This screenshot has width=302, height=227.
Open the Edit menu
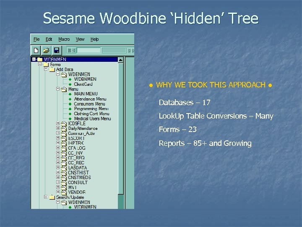tap(49, 39)
